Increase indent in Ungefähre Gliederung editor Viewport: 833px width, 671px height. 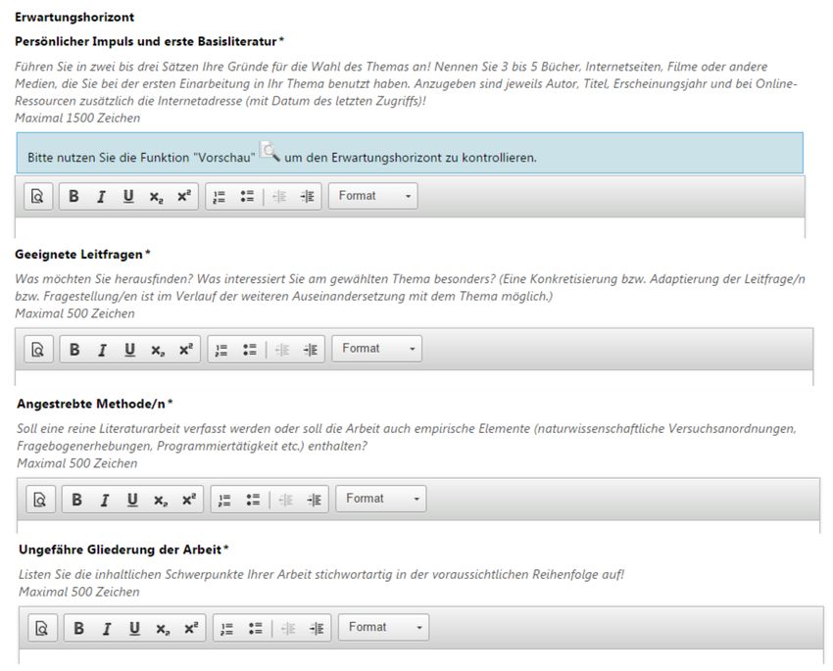tap(317, 629)
